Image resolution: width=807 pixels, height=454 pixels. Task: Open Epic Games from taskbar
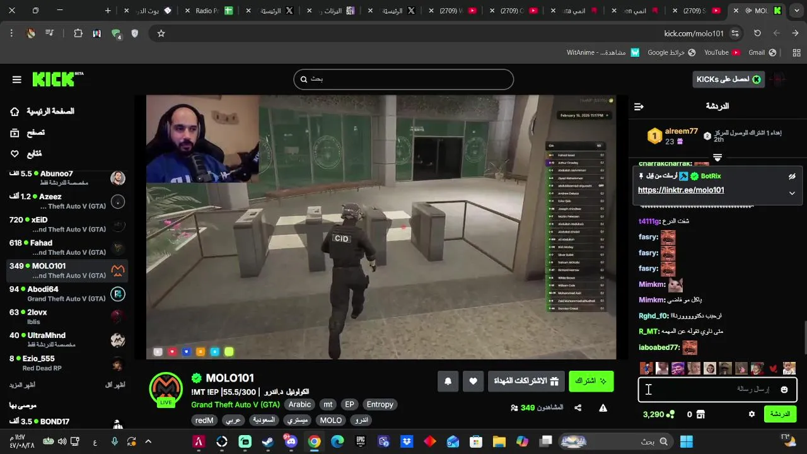click(361, 442)
